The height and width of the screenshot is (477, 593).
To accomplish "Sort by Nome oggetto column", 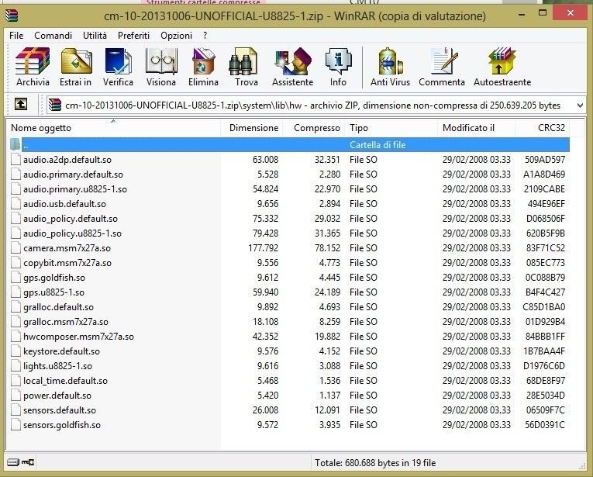I will (x=113, y=128).
